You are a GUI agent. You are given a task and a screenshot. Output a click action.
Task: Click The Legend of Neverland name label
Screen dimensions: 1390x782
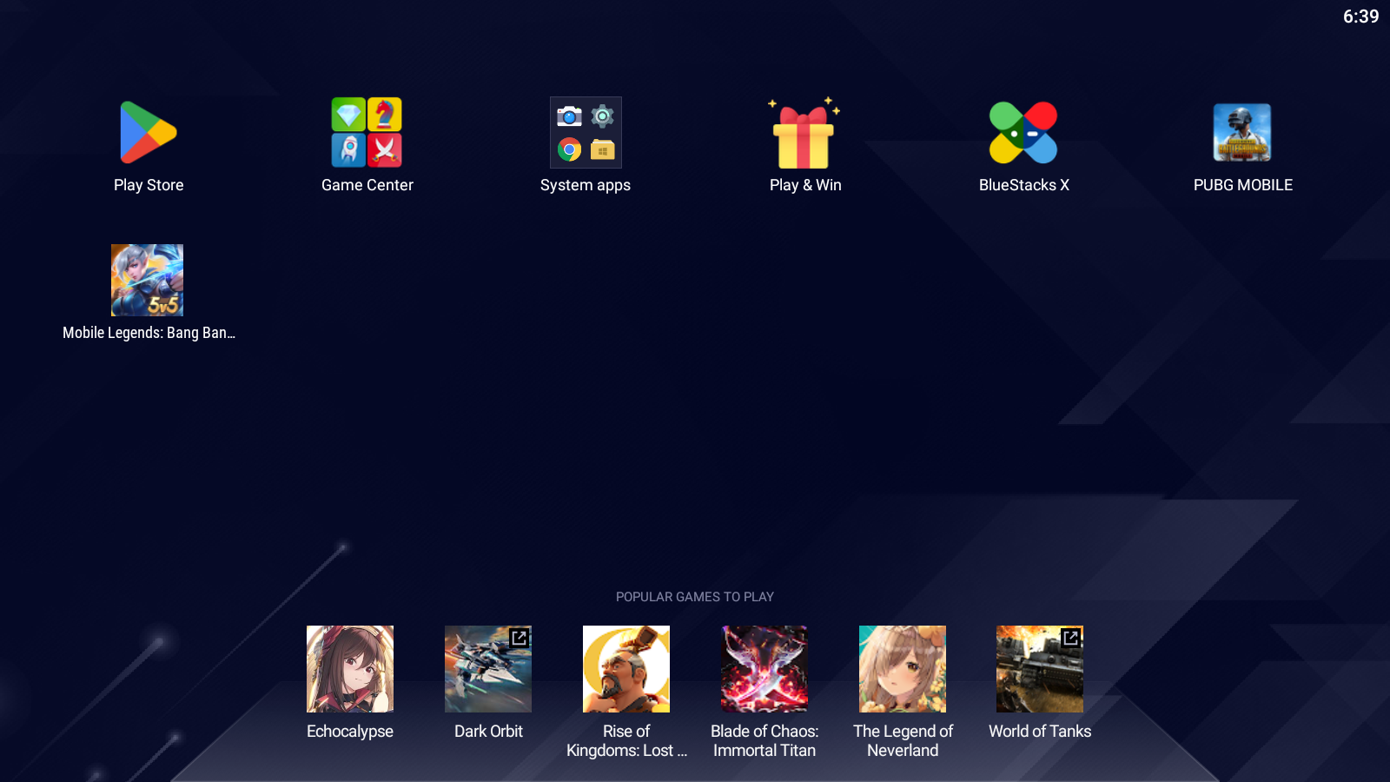tap(903, 741)
